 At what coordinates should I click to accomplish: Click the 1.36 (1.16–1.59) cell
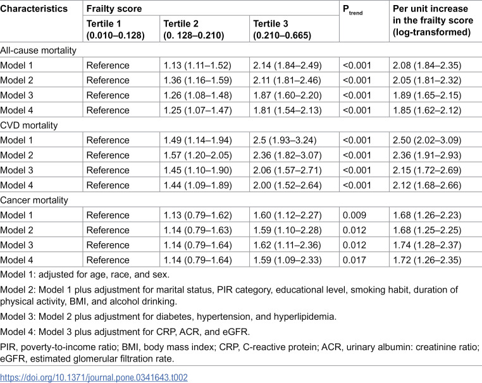tap(197, 80)
